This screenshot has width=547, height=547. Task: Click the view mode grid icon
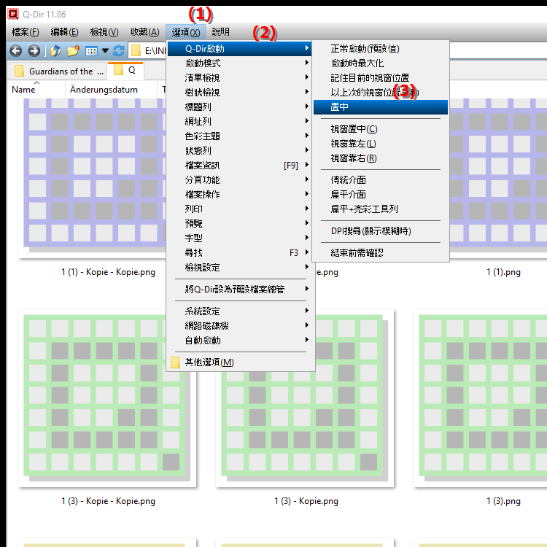click(91, 51)
